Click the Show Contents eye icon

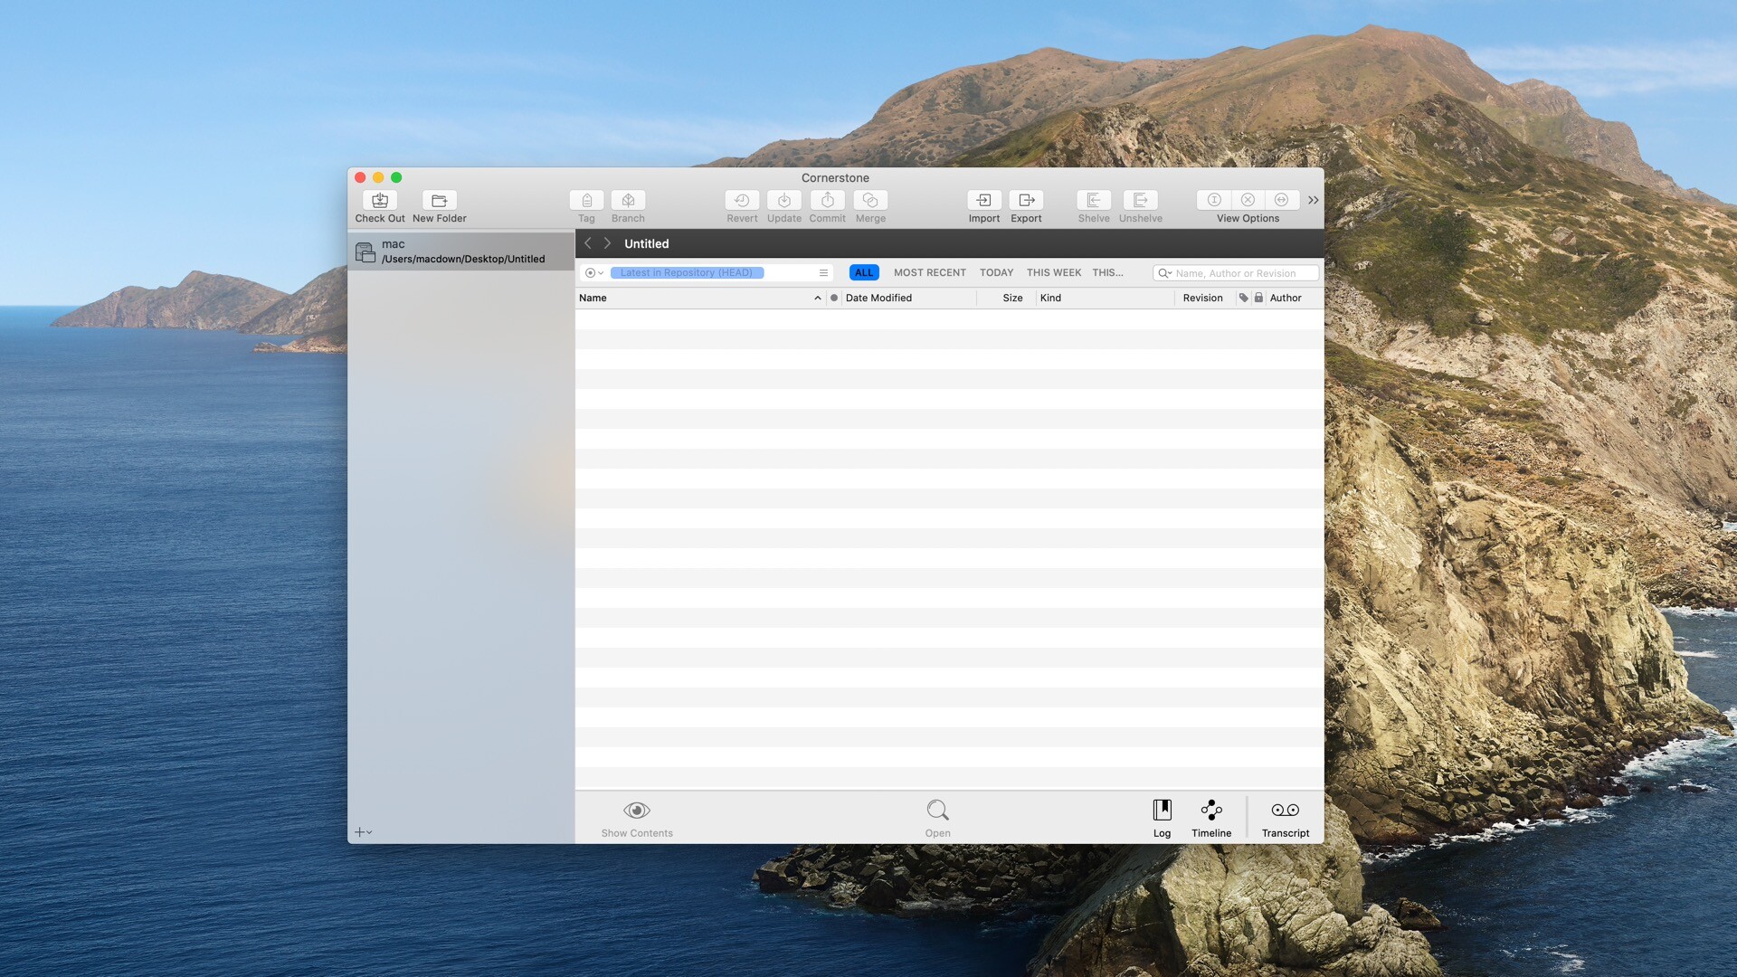coord(637,811)
